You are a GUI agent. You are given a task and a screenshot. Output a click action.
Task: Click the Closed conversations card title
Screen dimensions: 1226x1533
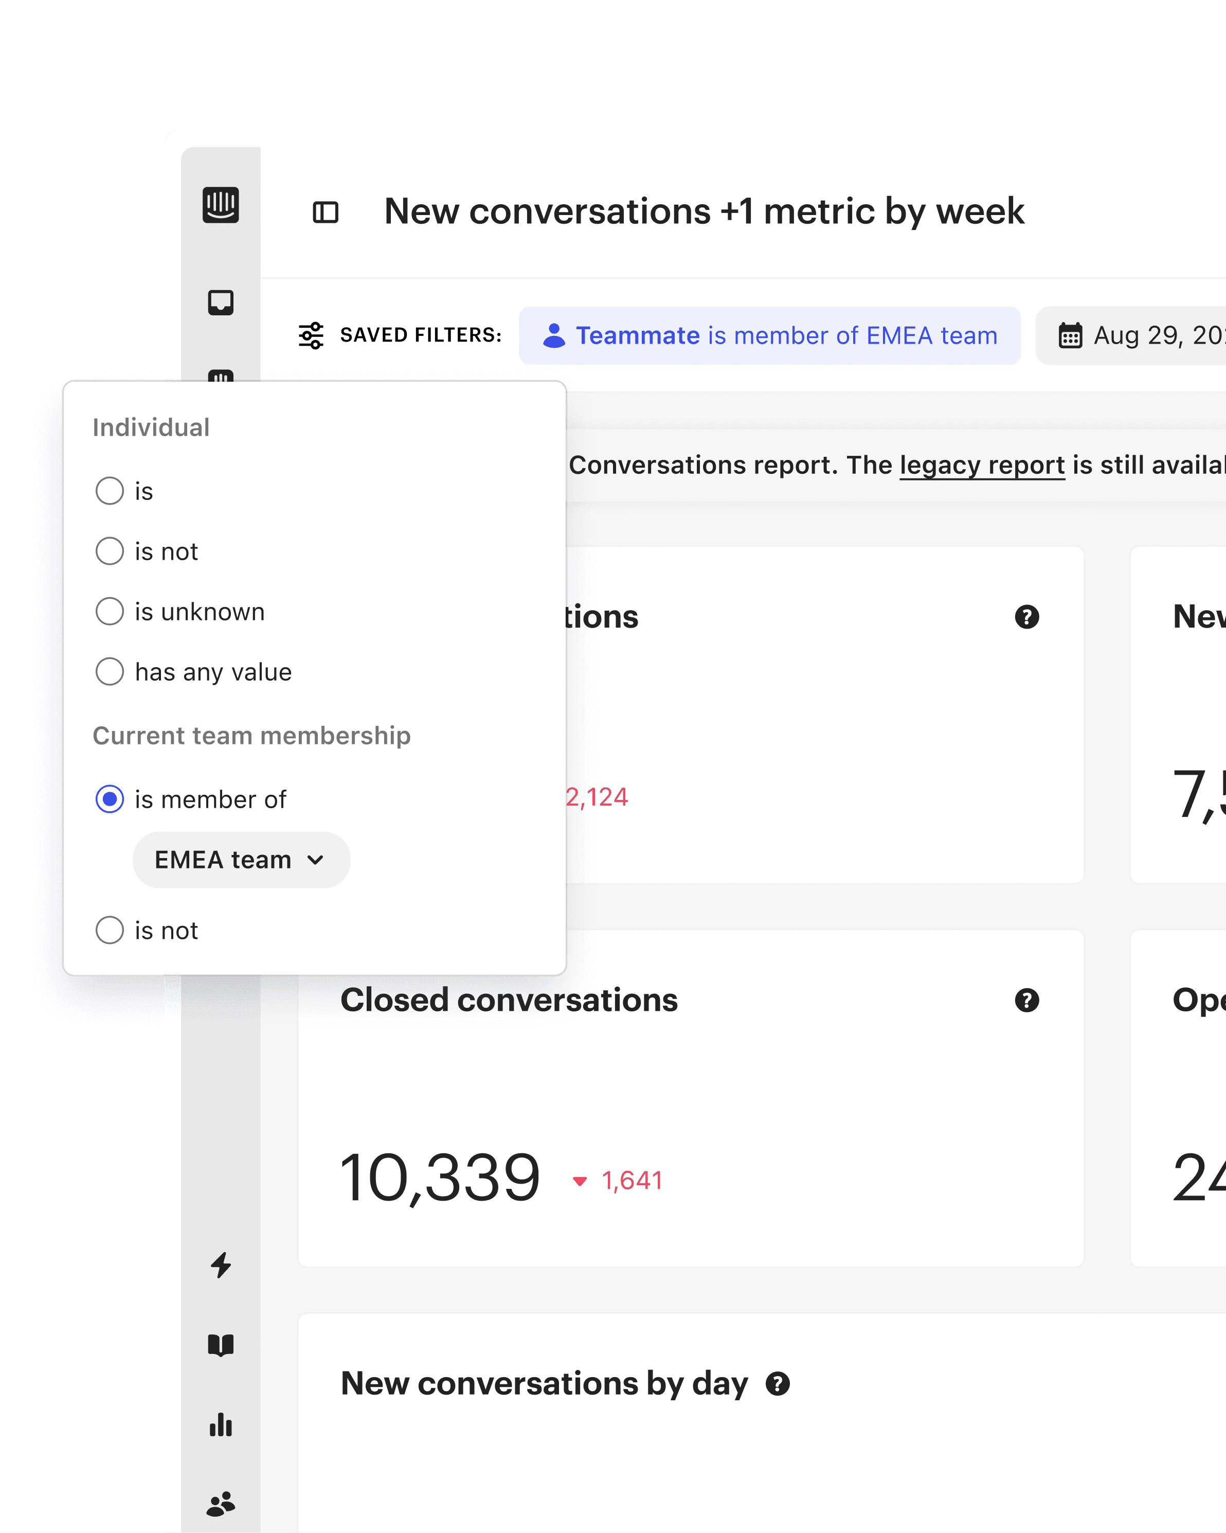[x=509, y=1000]
